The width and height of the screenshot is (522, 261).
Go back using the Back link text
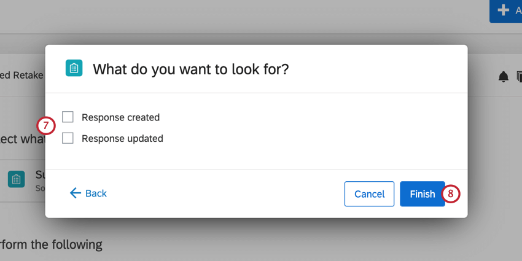[x=96, y=193]
